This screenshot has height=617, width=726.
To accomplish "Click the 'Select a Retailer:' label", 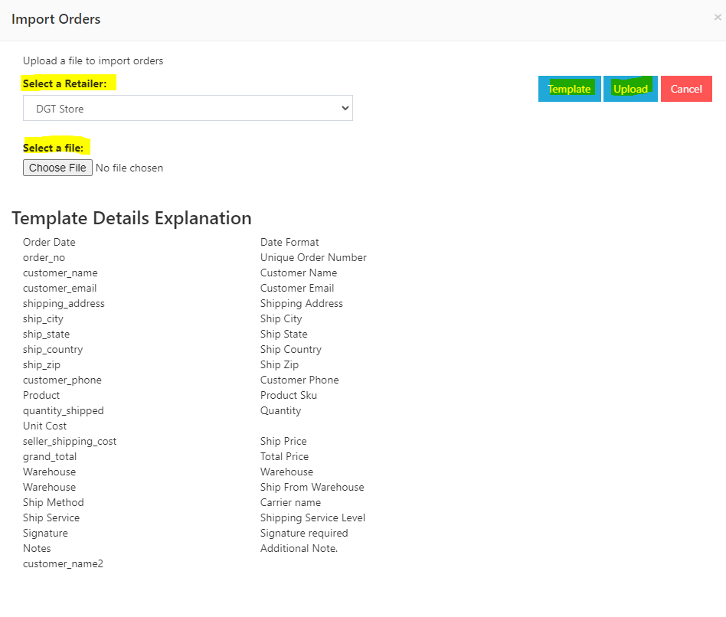I will (x=65, y=83).
